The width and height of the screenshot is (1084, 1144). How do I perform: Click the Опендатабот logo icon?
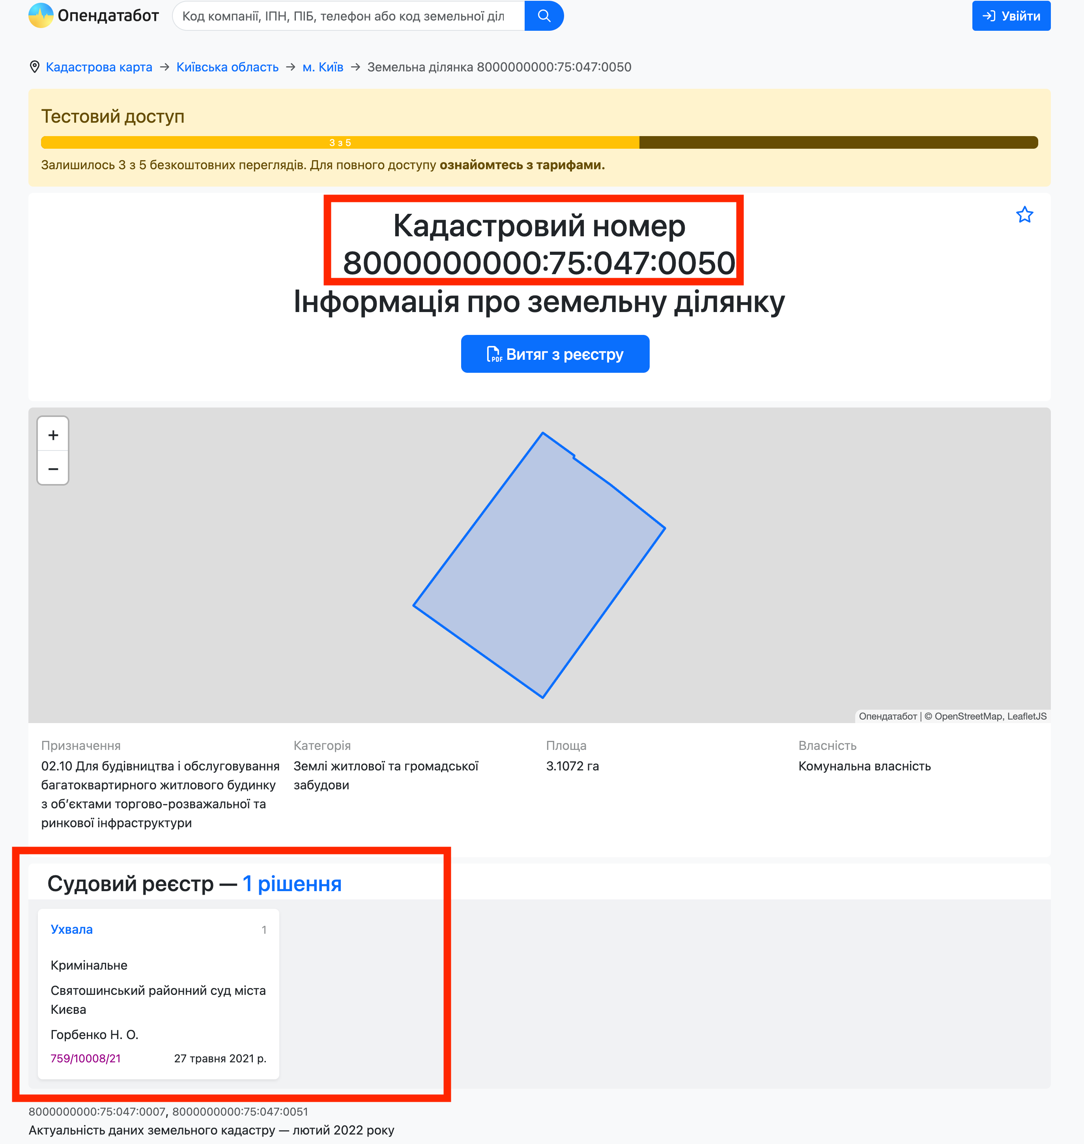pyautogui.click(x=41, y=16)
